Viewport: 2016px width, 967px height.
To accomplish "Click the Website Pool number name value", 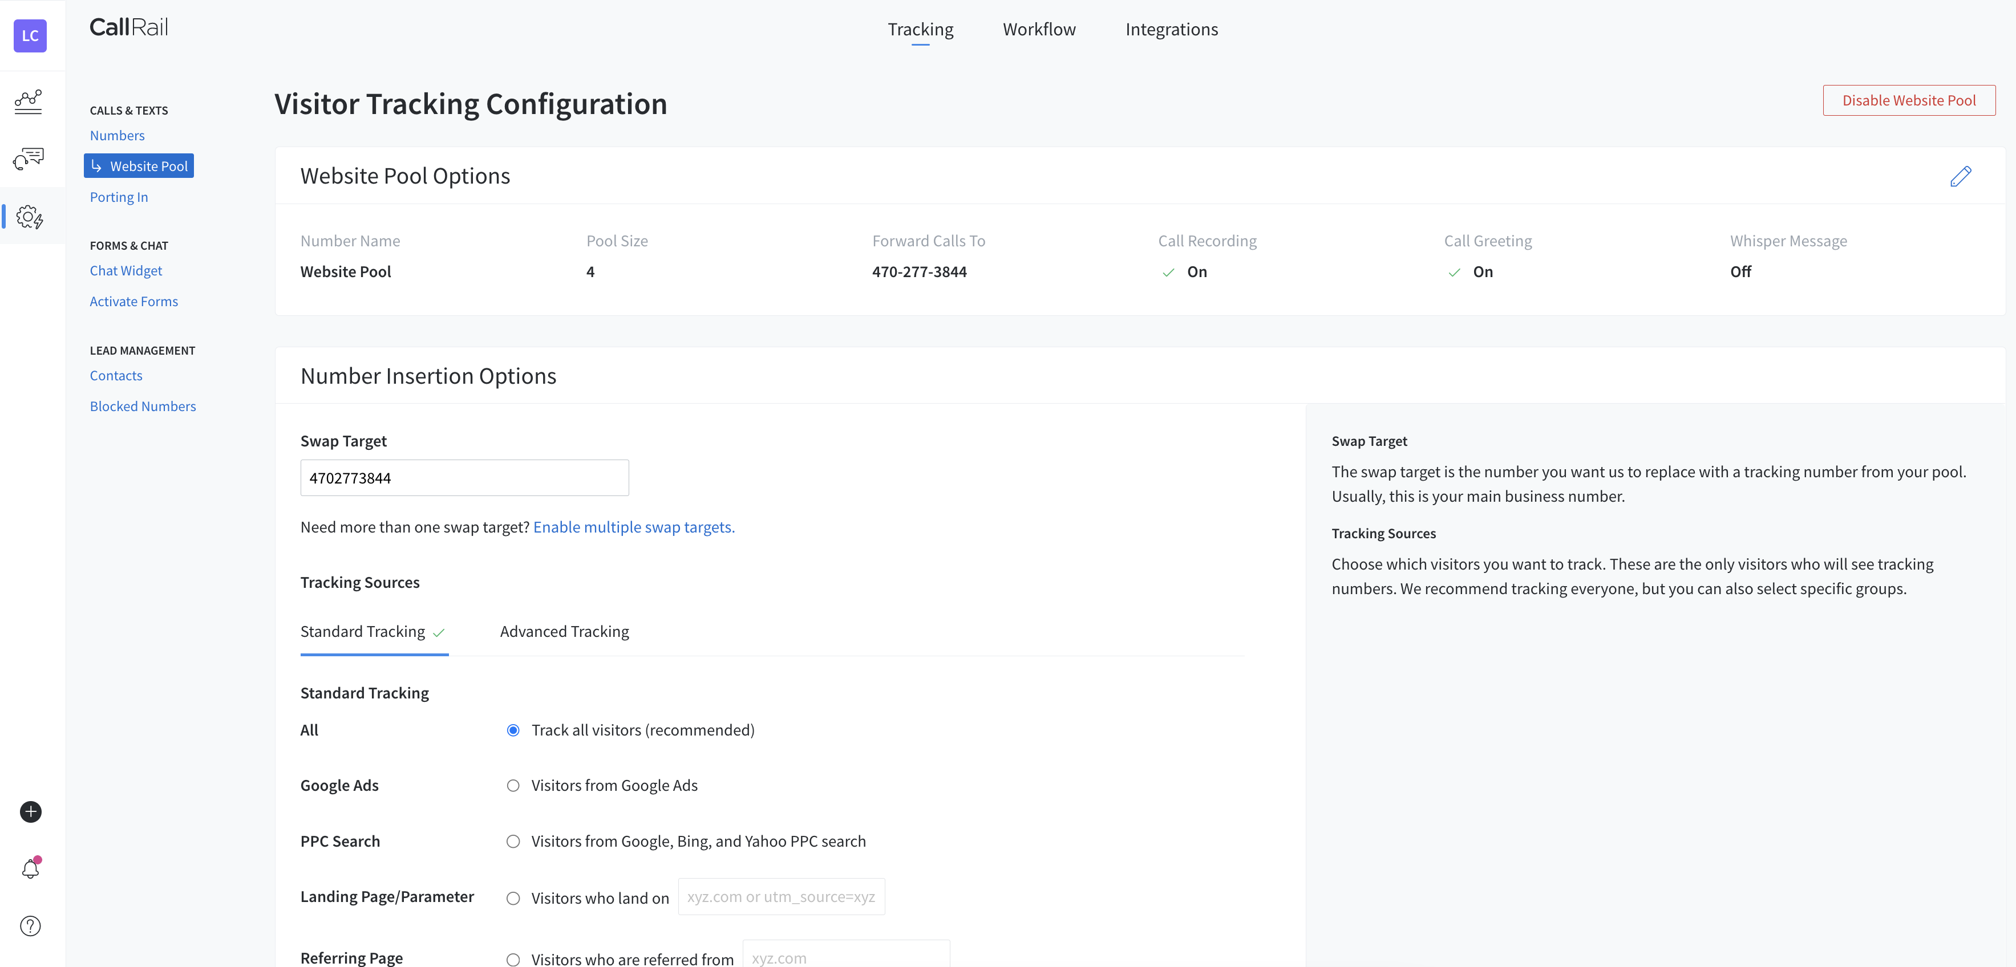I will 346,271.
